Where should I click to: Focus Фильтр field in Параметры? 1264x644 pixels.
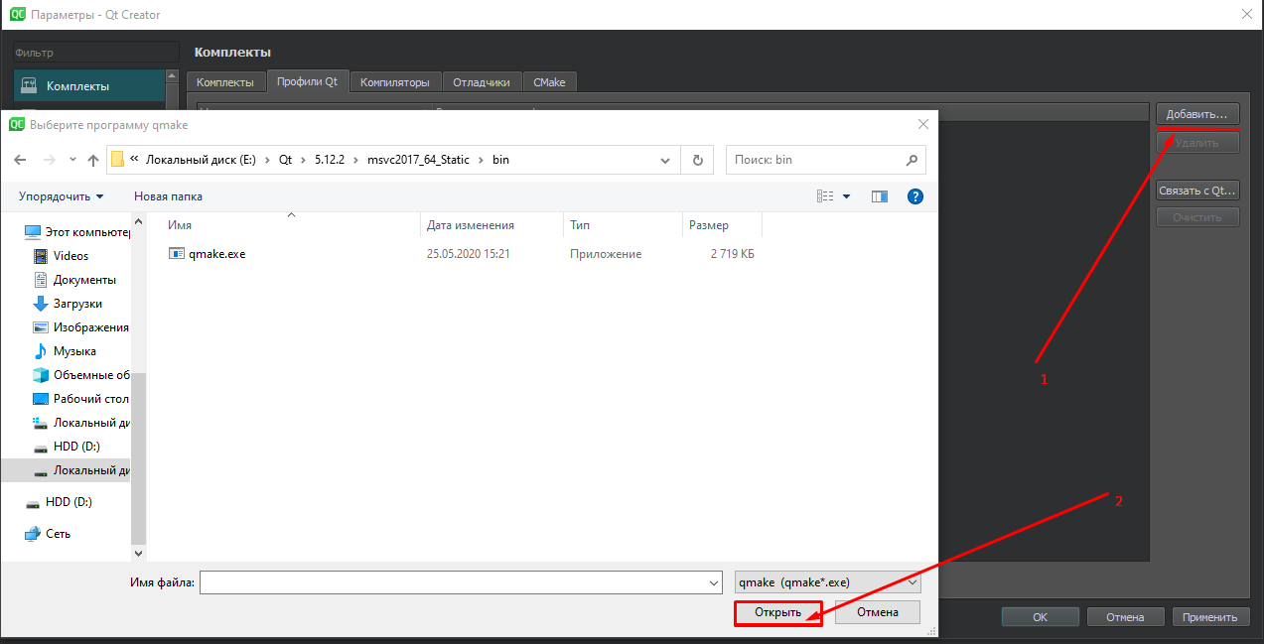96,53
